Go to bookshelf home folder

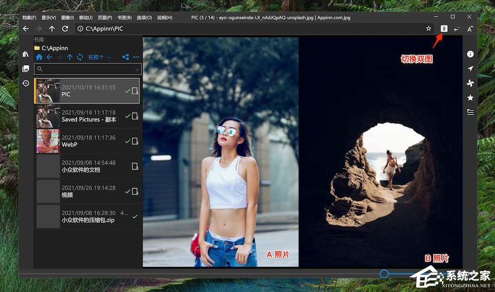click(39, 57)
